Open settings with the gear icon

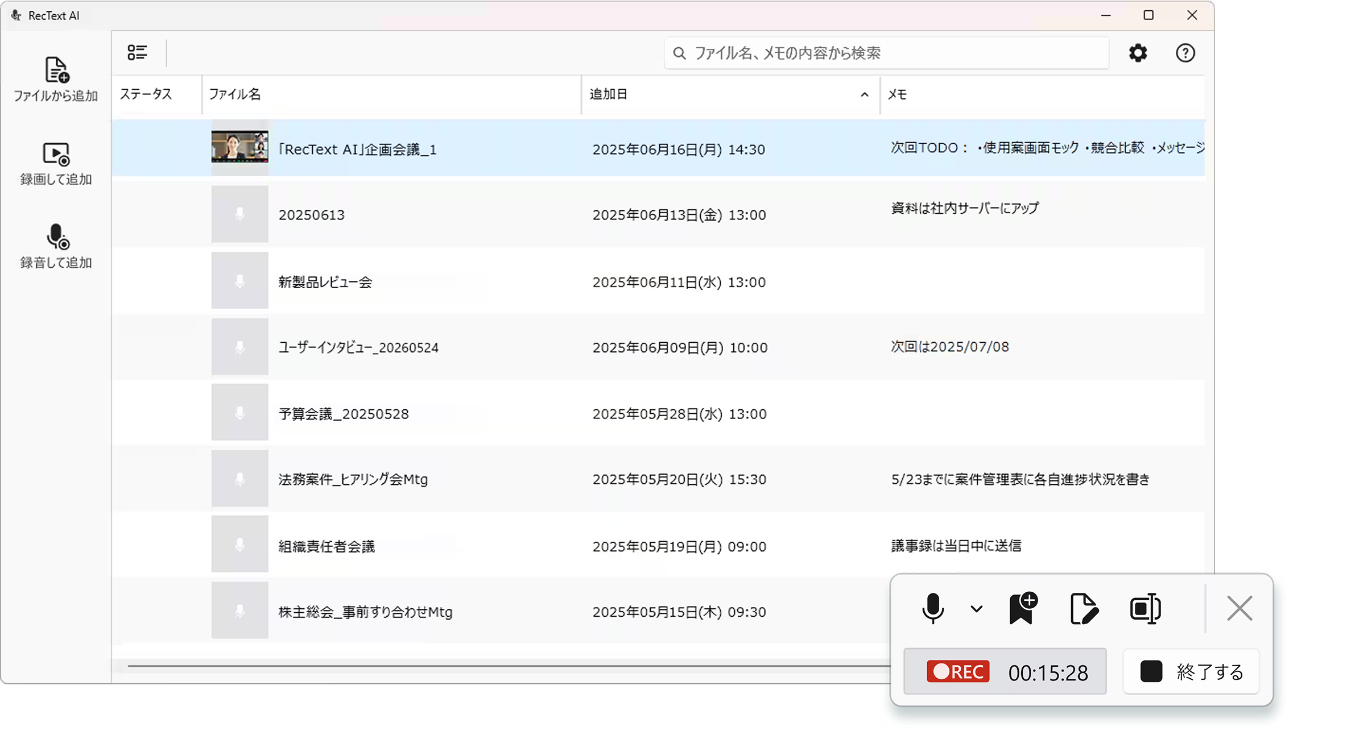(x=1138, y=53)
